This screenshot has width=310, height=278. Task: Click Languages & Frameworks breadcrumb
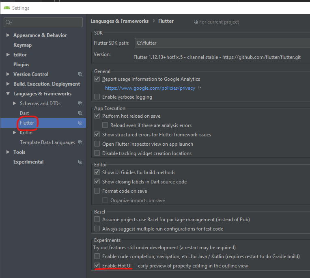pyautogui.click(x=119, y=21)
